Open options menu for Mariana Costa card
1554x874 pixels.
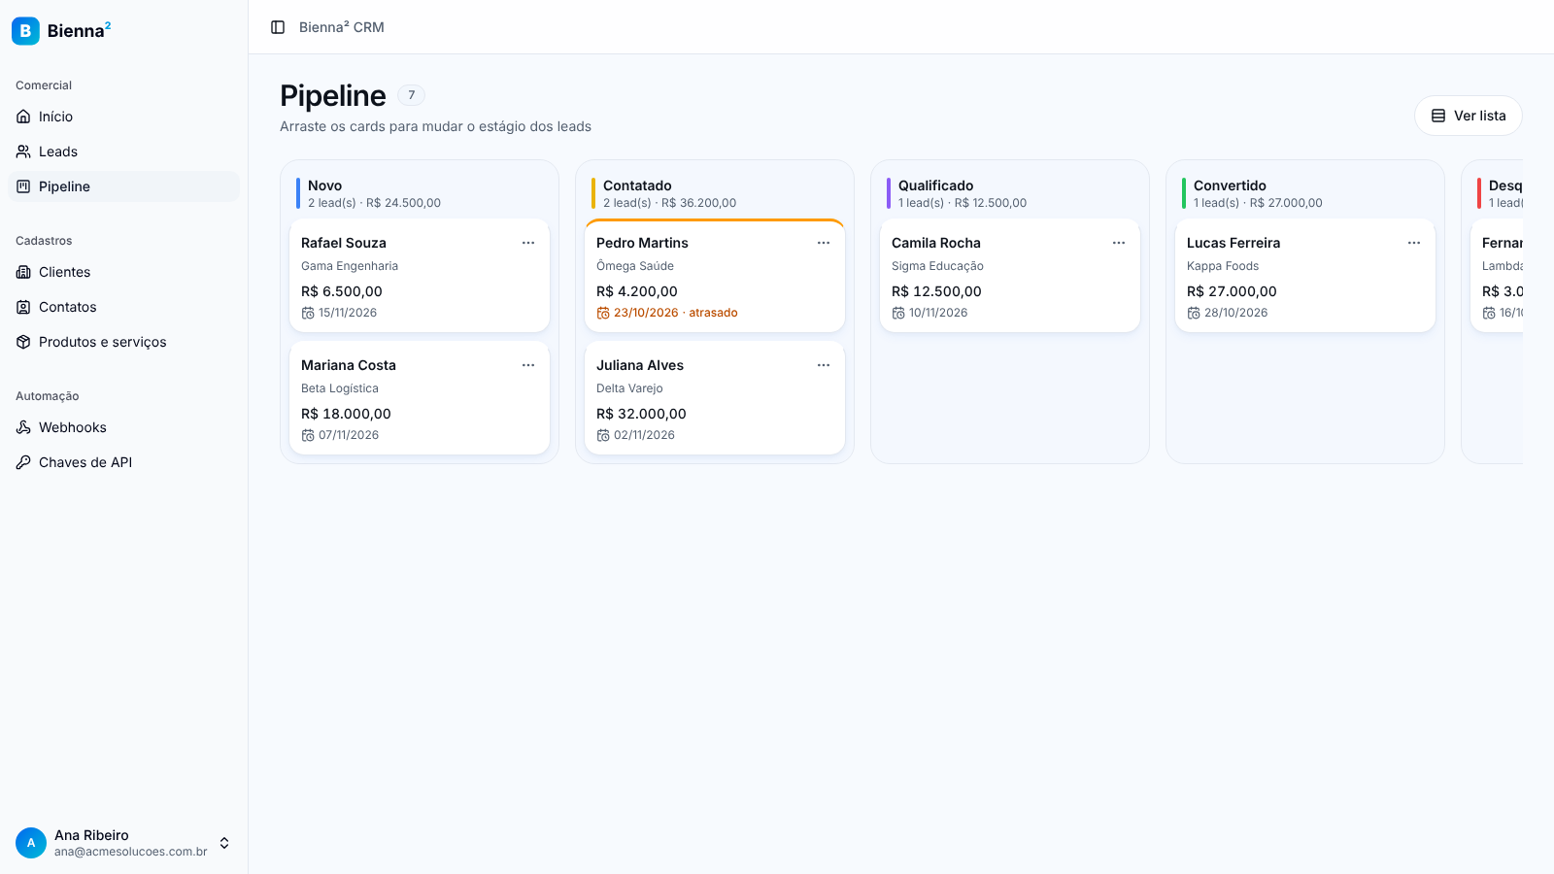[x=528, y=365]
